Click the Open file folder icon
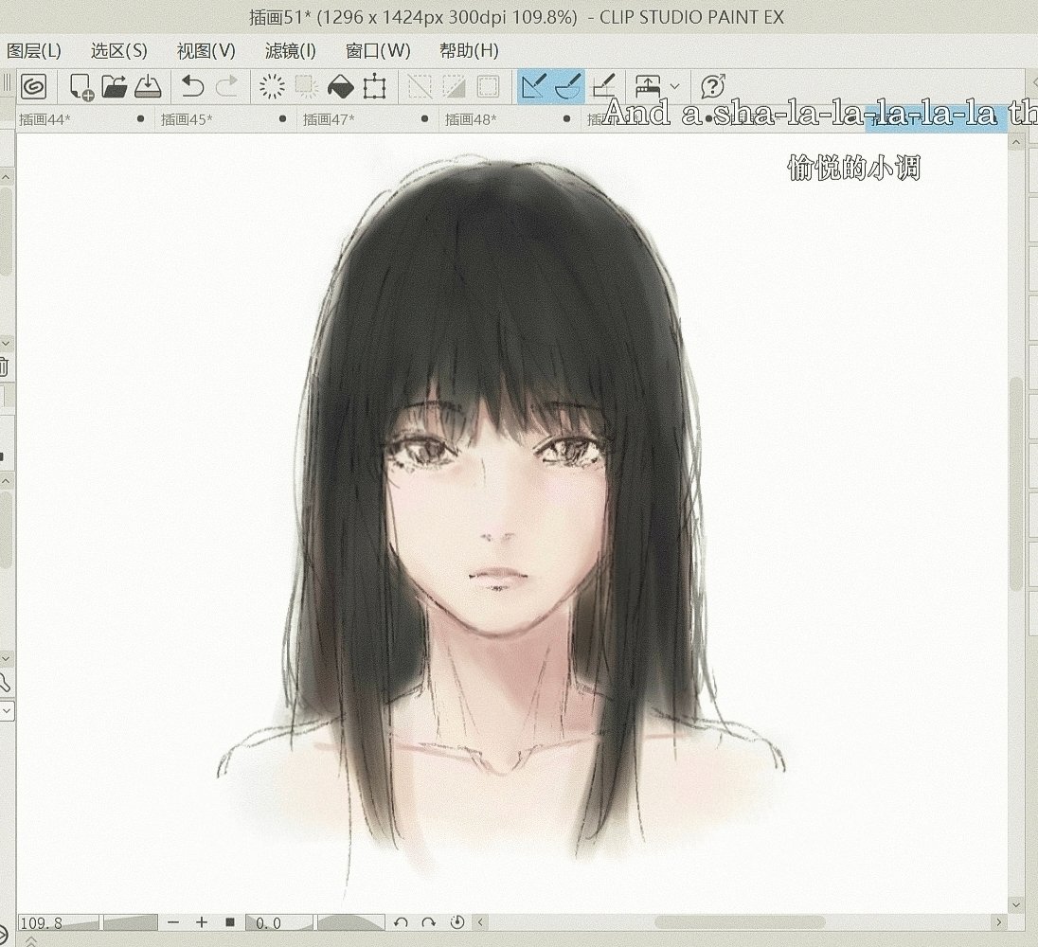1038x947 pixels. point(115,87)
